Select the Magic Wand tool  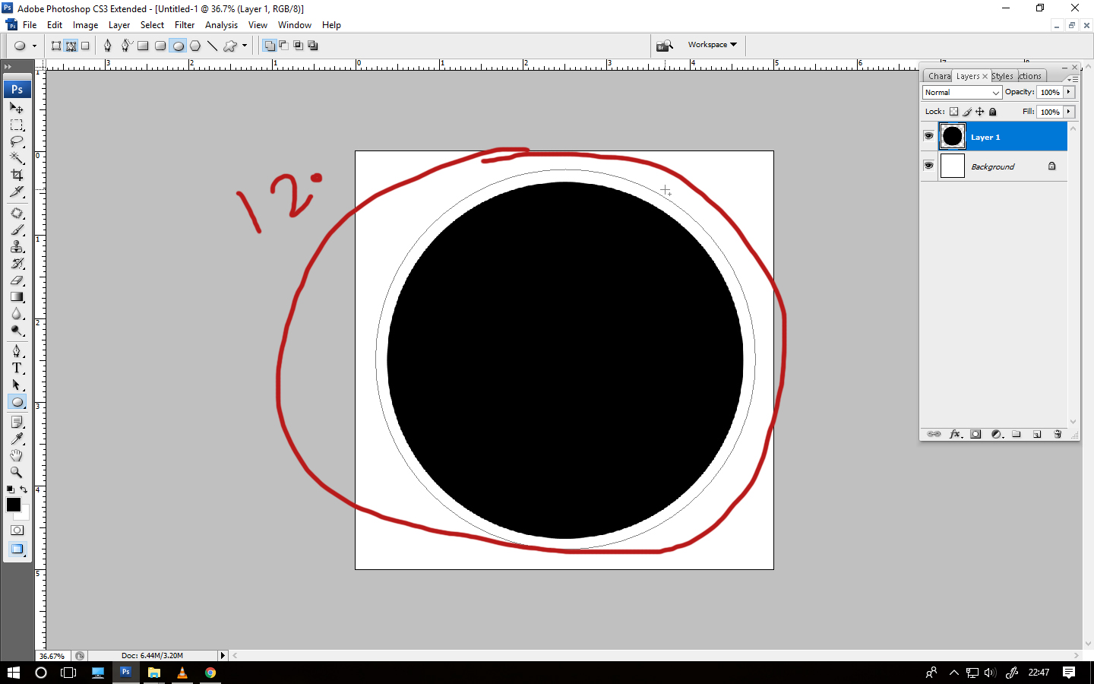[x=17, y=158]
